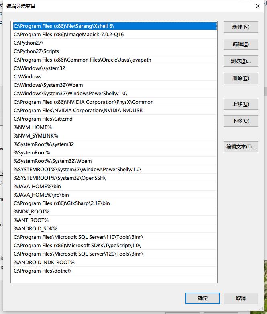Screen dimensions: 267x314
Task: Select the %ANT_ROOT% entry
Action: 114,220
